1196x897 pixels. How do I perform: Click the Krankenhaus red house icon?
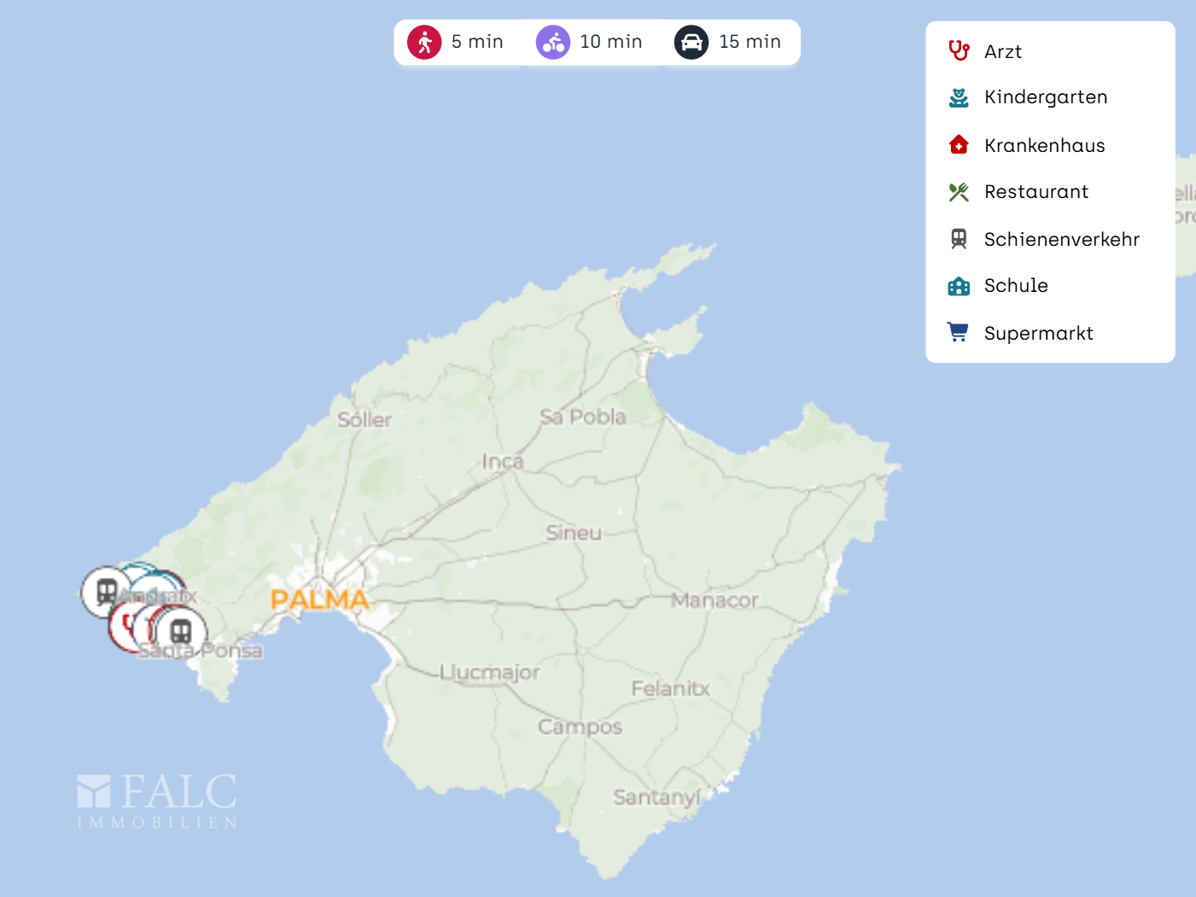pos(959,145)
